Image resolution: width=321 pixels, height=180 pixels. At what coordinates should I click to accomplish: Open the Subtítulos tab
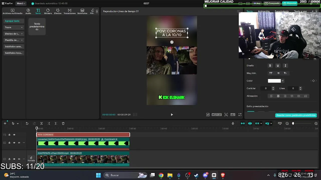[82, 11]
